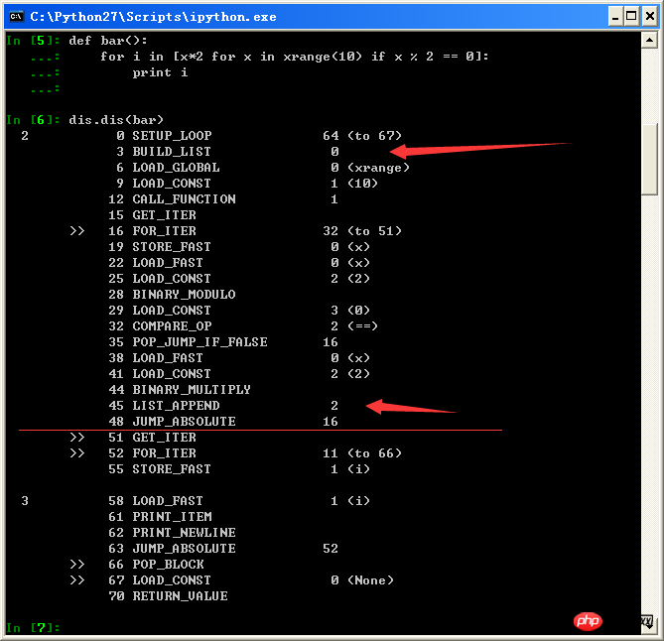Click the STORE_FAST at offset 19
The image size is (664, 641).
click(x=172, y=247)
